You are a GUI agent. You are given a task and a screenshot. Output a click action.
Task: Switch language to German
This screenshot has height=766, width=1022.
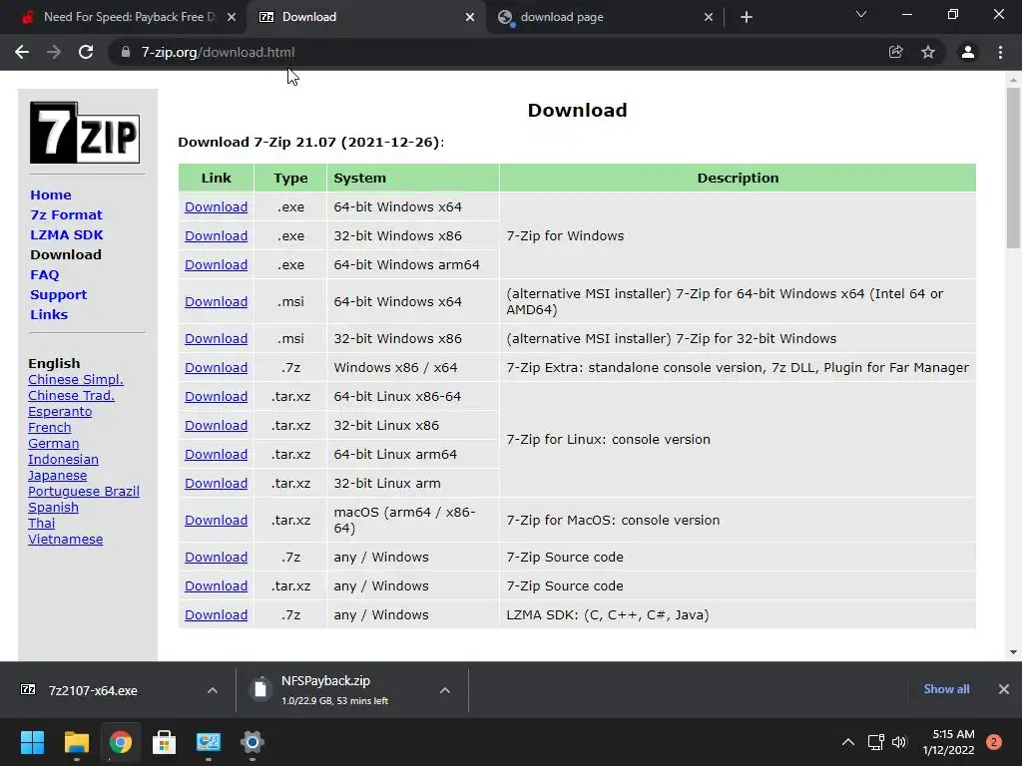pyautogui.click(x=54, y=444)
